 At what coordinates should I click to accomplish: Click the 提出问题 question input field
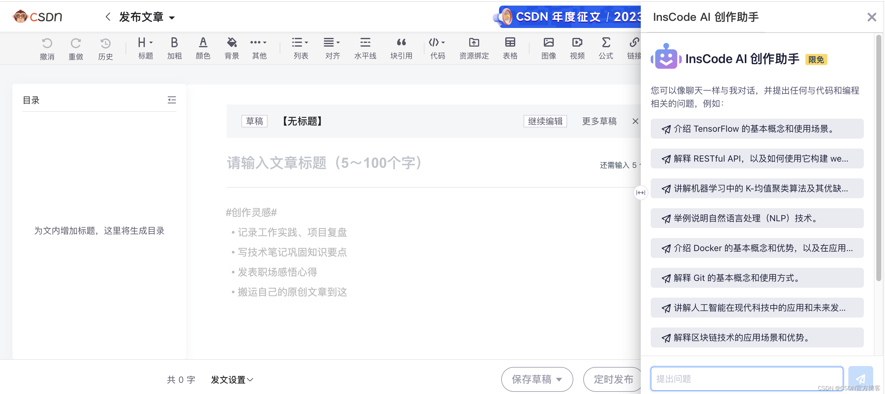[746, 378]
